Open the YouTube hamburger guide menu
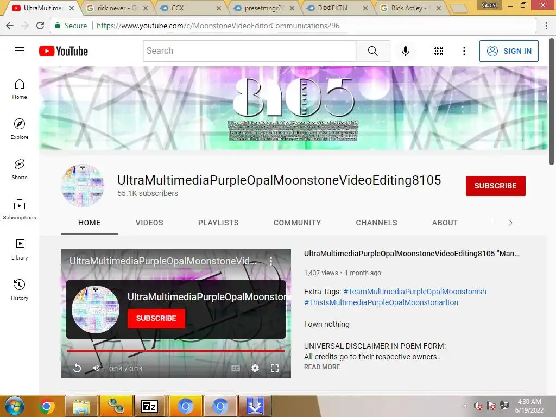 pyautogui.click(x=20, y=51)
